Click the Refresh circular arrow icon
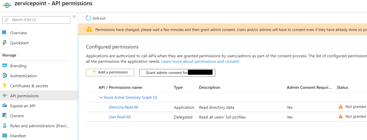 click(89, 18)
